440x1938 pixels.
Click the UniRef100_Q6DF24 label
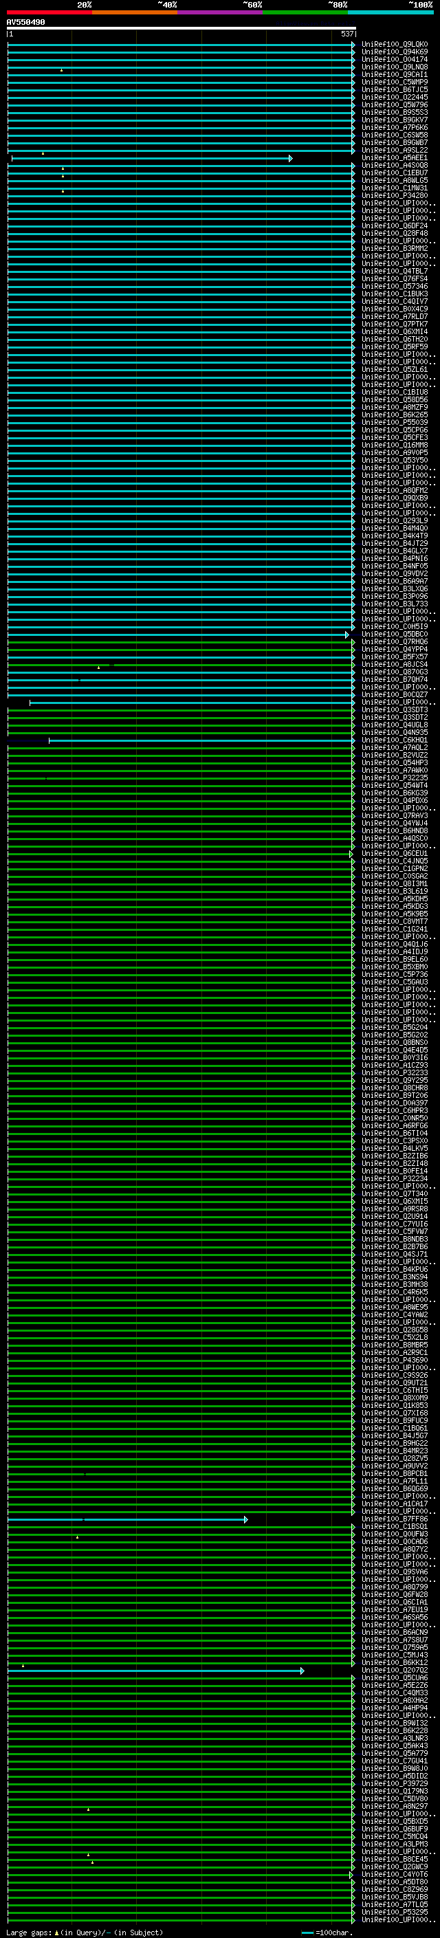click(394, 225)
